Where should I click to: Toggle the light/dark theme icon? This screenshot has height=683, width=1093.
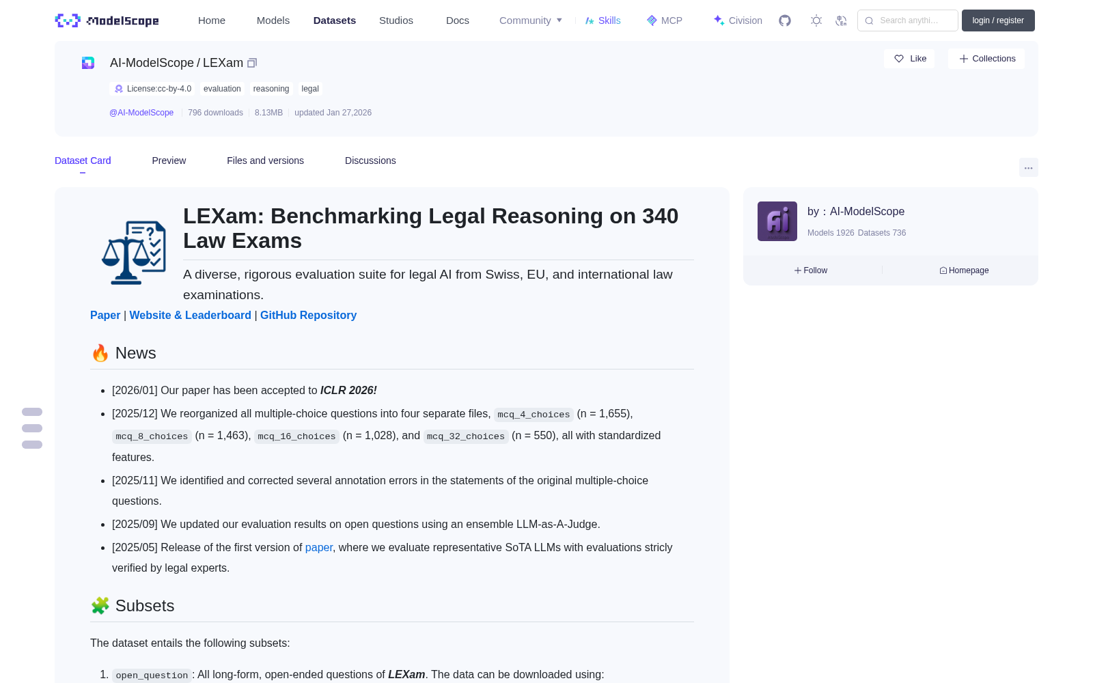click(x=816, y=20)
